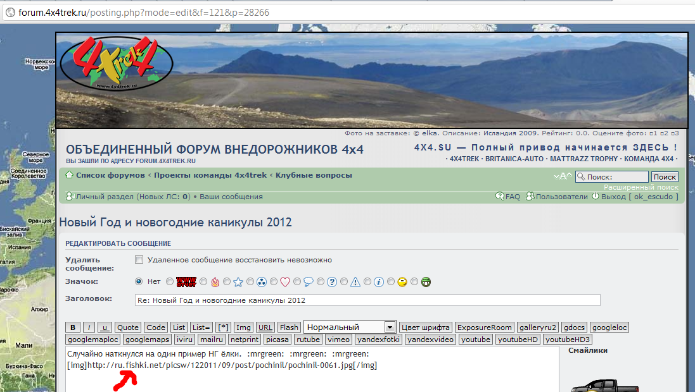
Task: Click the FAQ help icon
Action: [500, 197]
